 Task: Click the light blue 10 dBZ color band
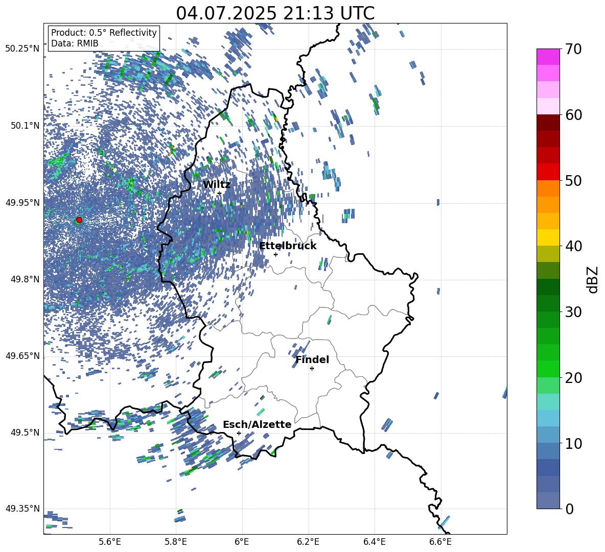tap(548, 435)
